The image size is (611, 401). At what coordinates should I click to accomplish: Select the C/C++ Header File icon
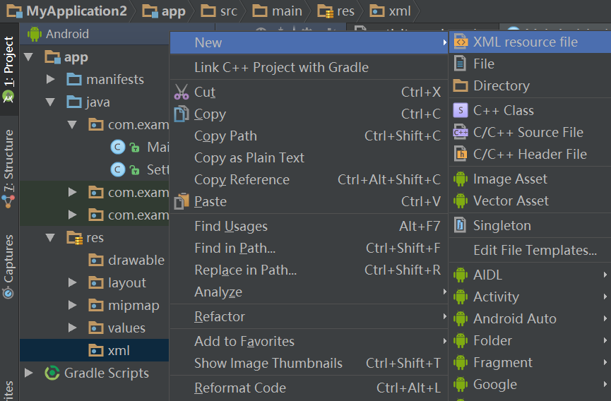[x=461, y=154]
